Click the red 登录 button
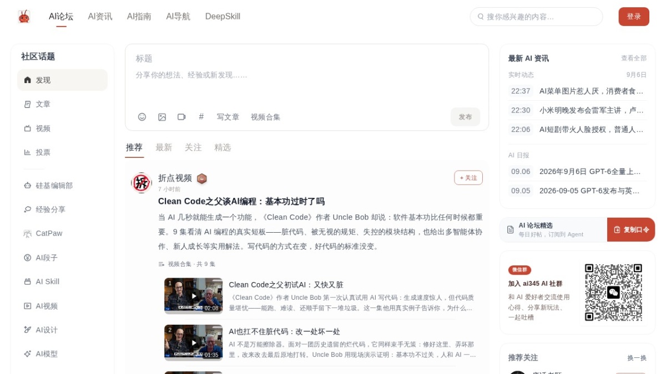Screen dimensions: 666x374 tap(634, 17)
